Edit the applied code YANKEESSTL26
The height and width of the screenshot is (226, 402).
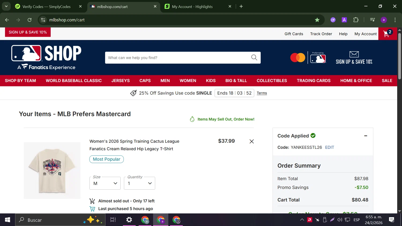[329, 147]
